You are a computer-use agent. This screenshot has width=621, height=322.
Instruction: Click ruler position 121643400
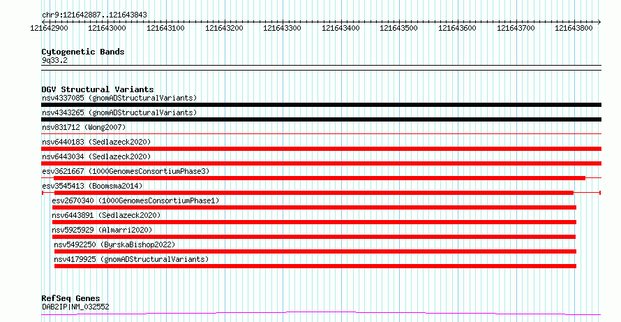[341, 28]
